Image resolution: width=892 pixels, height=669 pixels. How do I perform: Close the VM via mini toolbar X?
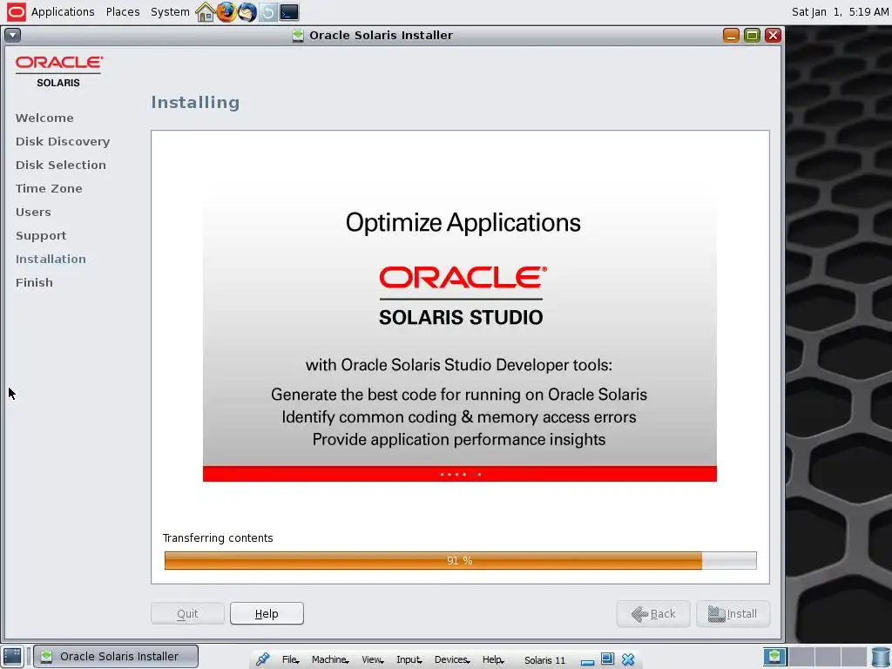pos(628,659)
